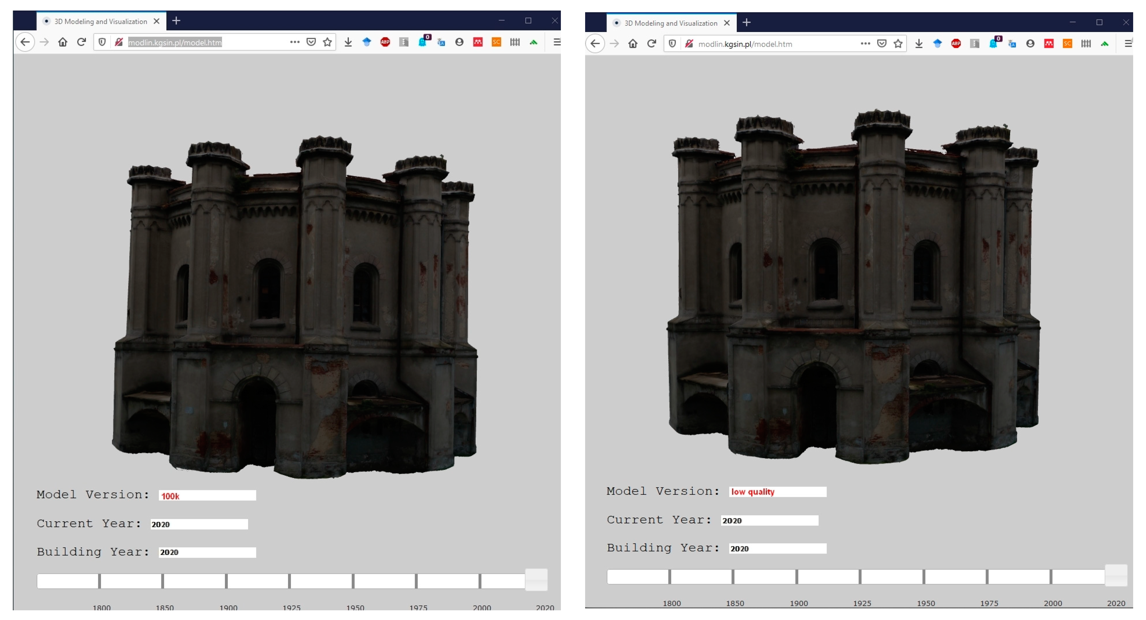Click Back arrow in left browser window
Screen dimensions: 1146x620
[25, 42]
